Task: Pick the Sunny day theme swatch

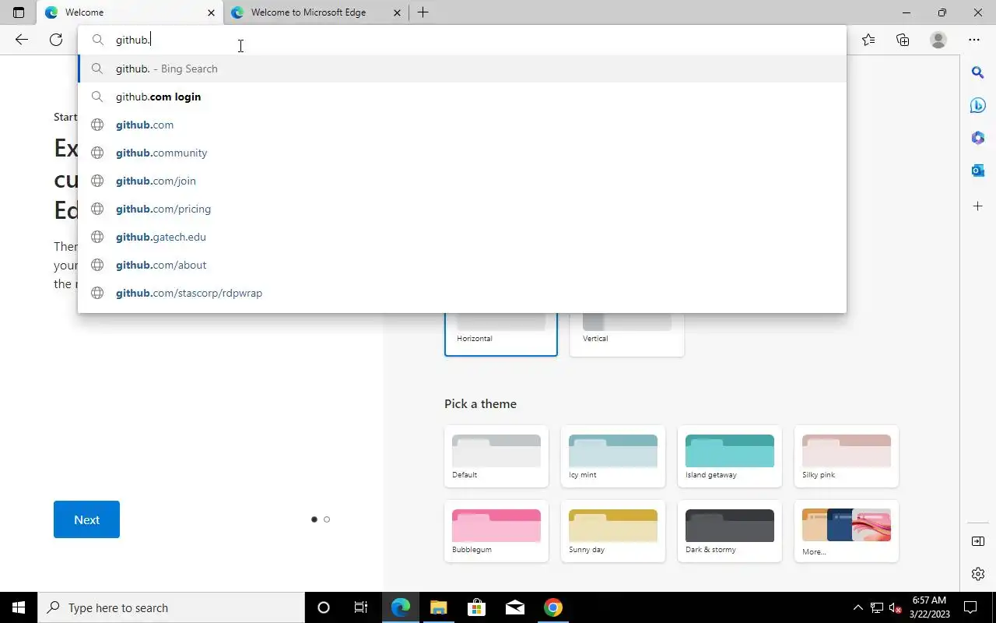Action: [x=613, y=531]
